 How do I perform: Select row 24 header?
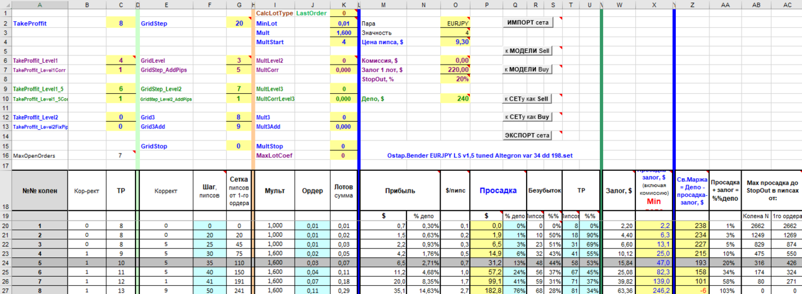(6, 263)
